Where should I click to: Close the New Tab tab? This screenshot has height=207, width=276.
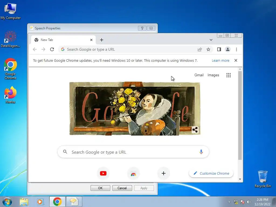(91, 40)
